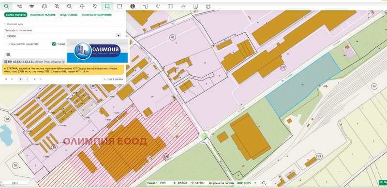Toggle 'Текущ изглед на картата' checkbox
The height and width of the screenshot is (188, 387).
[x=6, y=44]
